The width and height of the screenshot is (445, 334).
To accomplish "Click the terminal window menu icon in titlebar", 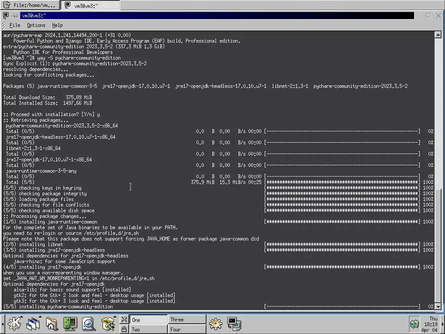I will click(5, 16).
